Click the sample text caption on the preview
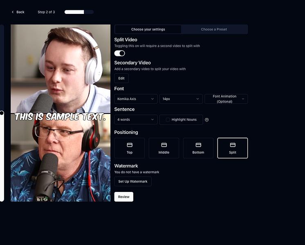 tap(60, 117)
